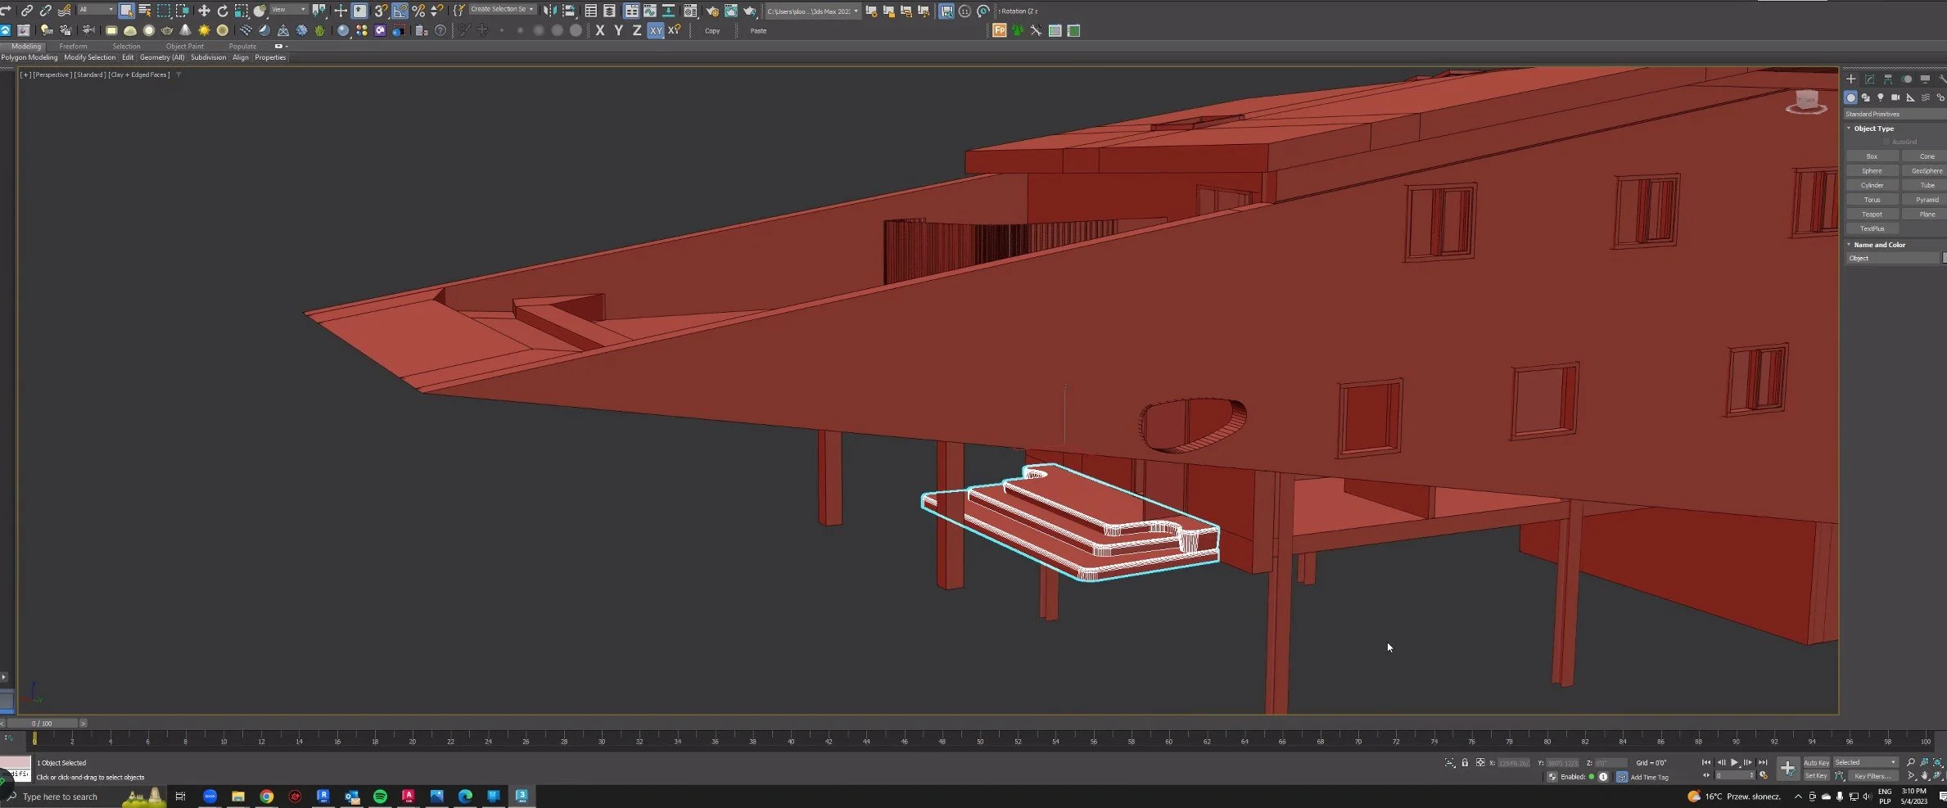Open the Polygon Modeling ribbon panel
The height and width of the screenshot is (808, 1947).
pos(29,57)
